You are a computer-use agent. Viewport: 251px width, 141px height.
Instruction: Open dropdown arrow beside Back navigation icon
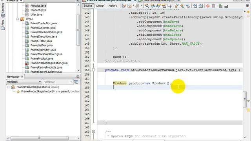[133, 6]
